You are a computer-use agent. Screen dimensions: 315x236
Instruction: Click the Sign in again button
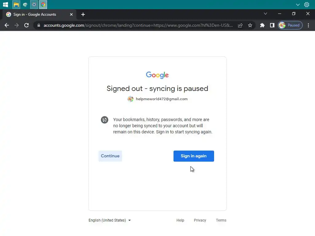point(194,156)
